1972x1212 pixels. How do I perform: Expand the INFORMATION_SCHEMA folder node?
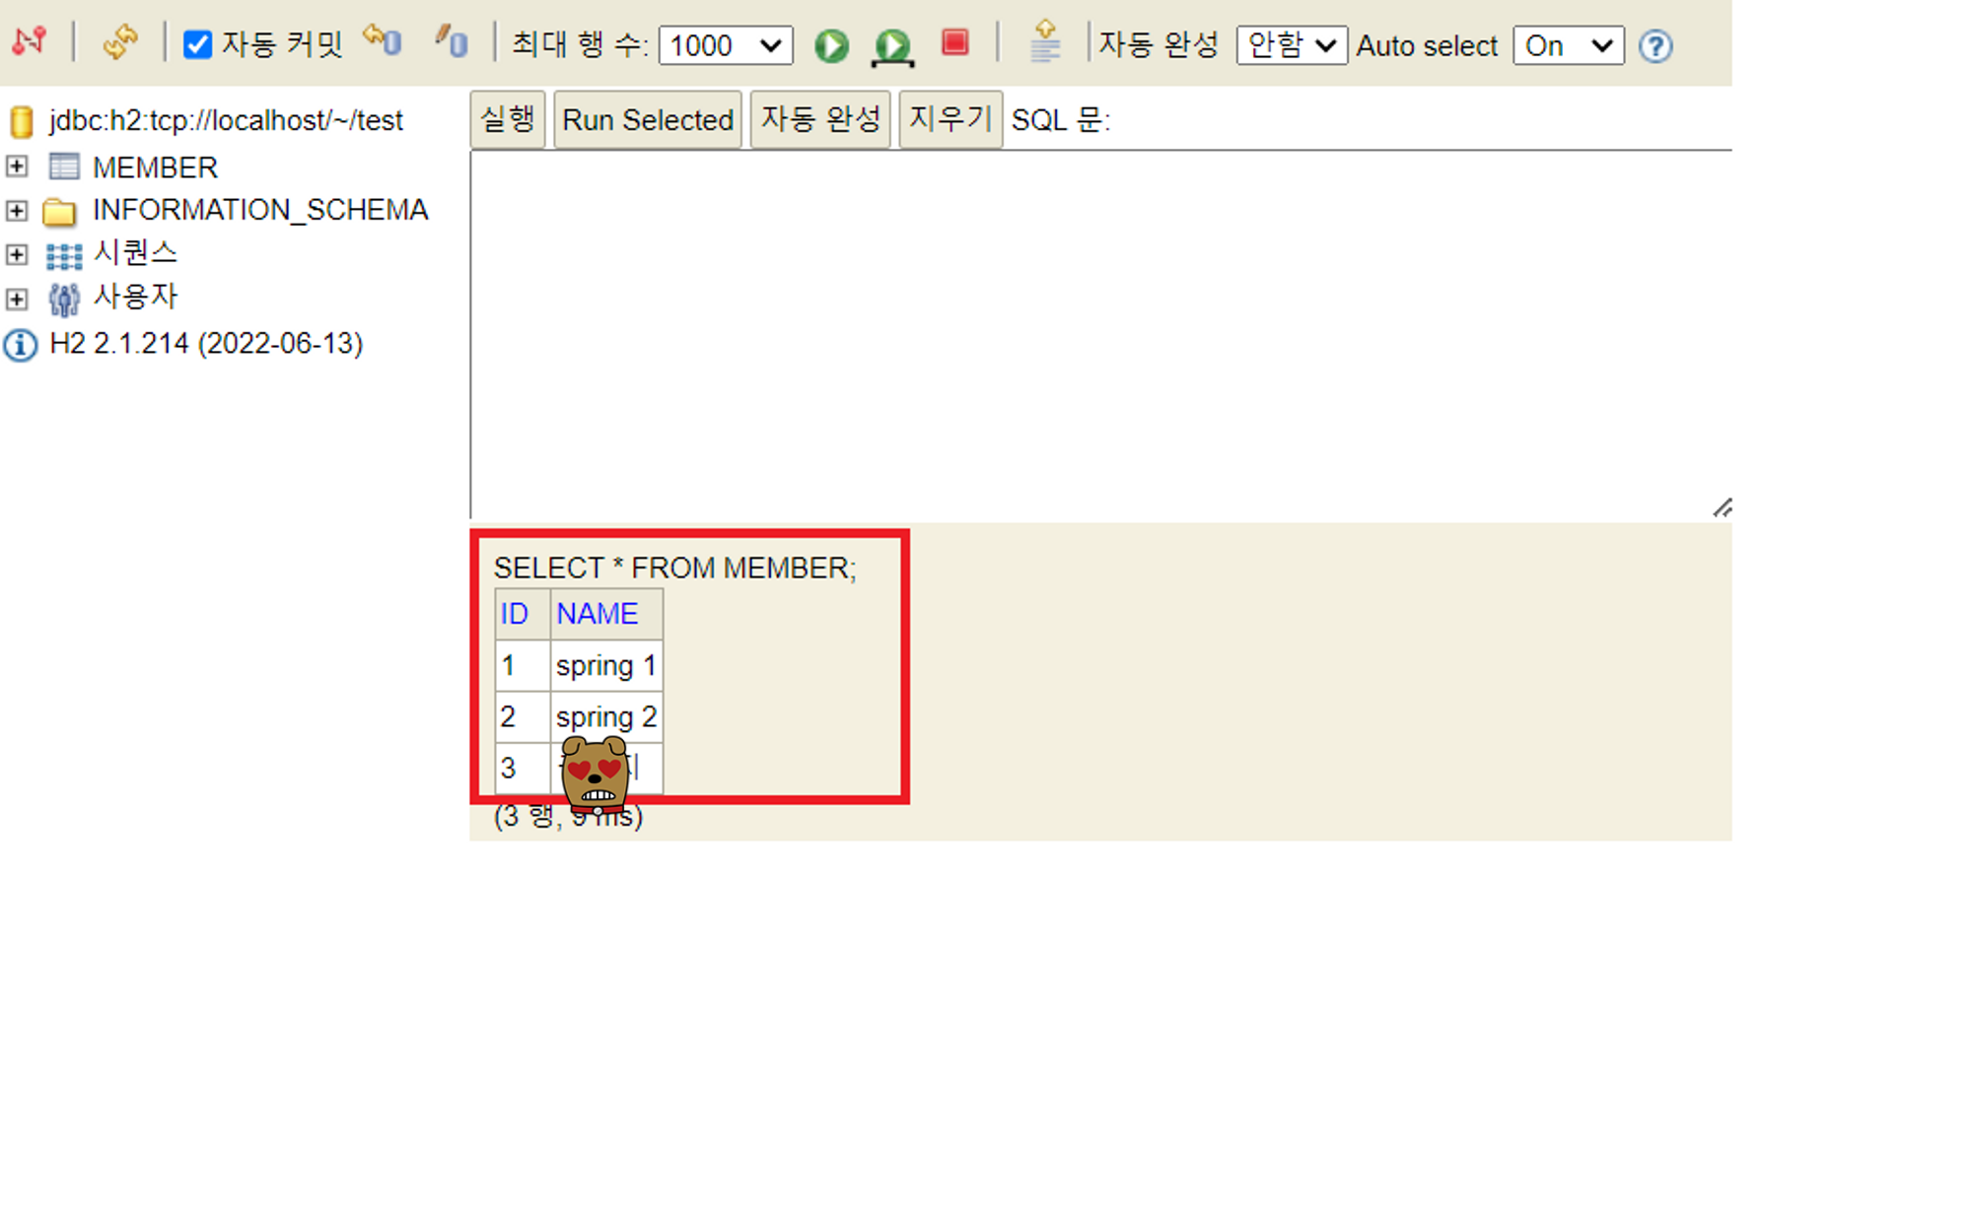[17, 210]
